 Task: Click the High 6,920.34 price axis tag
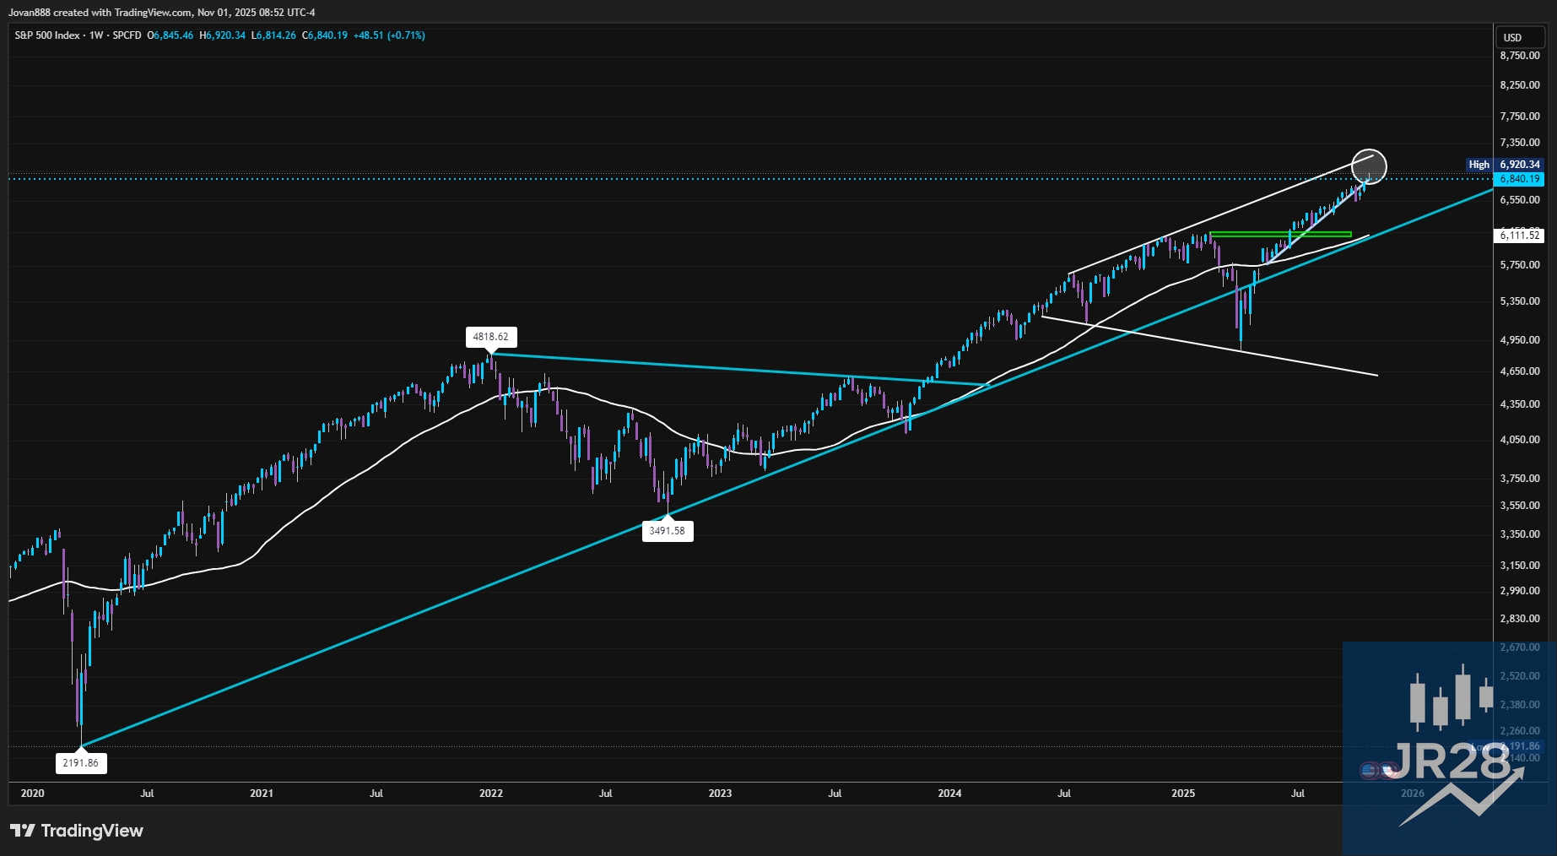1505,165
